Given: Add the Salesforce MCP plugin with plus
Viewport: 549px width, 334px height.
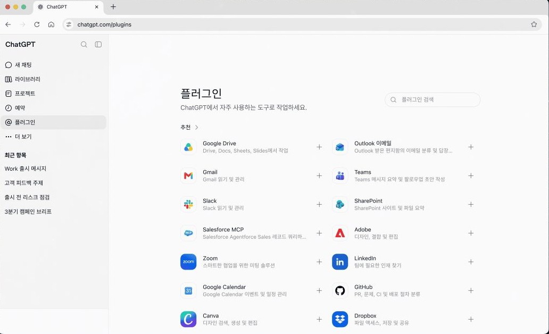Looking at the screenshot, I should [x=319, y=233].
